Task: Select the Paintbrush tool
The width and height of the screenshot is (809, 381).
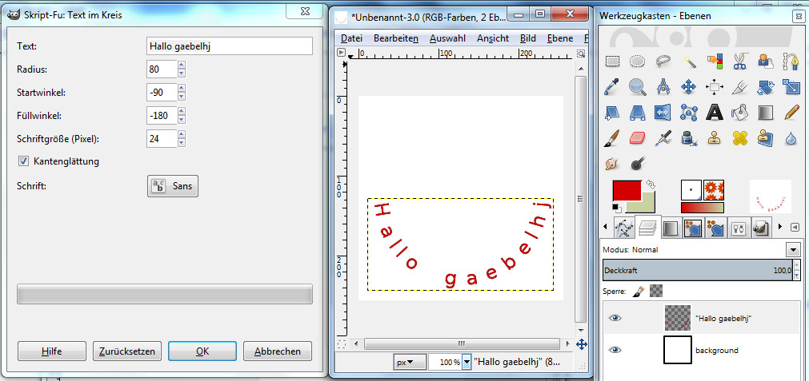Action: 612,138
